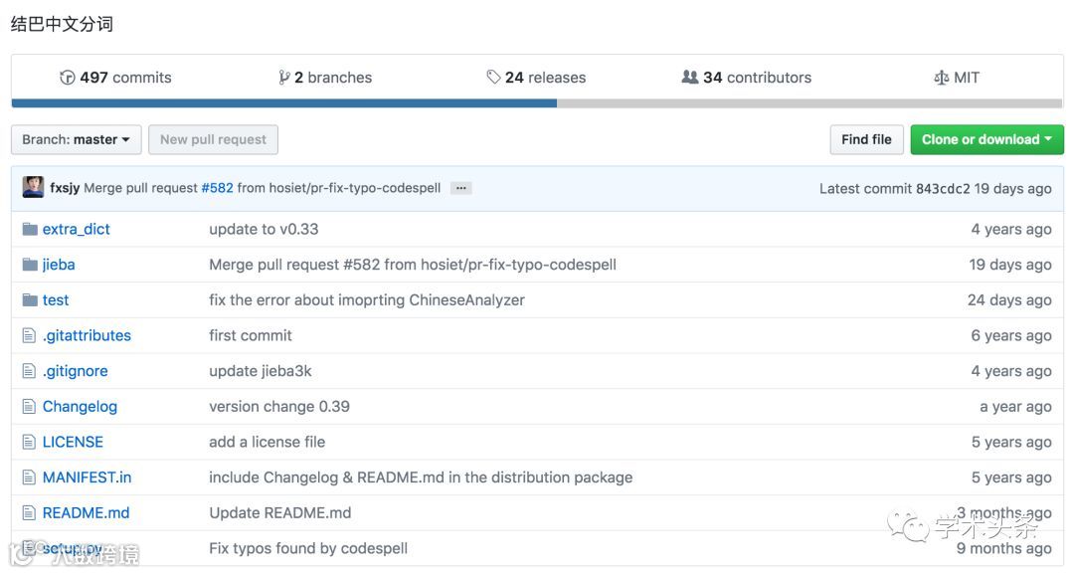Open the .gitignore file
The width and height of the screenshot is (1074, 574).
(76, 371)
